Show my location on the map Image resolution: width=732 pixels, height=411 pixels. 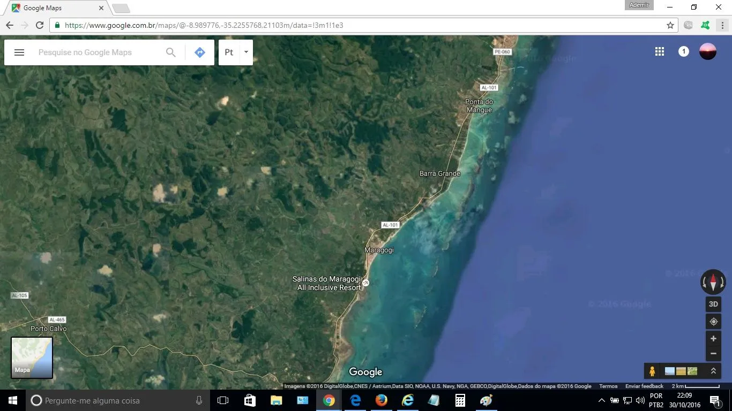pyautogui.click(x=713, y=322)
